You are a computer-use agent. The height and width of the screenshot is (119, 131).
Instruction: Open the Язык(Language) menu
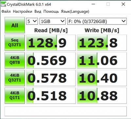75,11
